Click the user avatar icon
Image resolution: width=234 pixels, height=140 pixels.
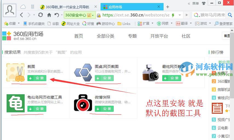tap(10, 10)
